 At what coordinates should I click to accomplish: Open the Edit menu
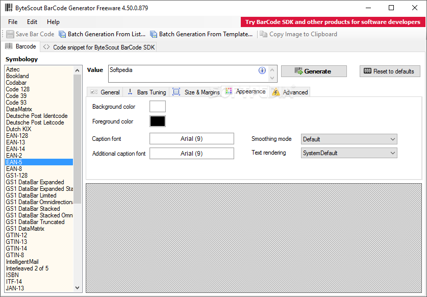coord(32,22)
